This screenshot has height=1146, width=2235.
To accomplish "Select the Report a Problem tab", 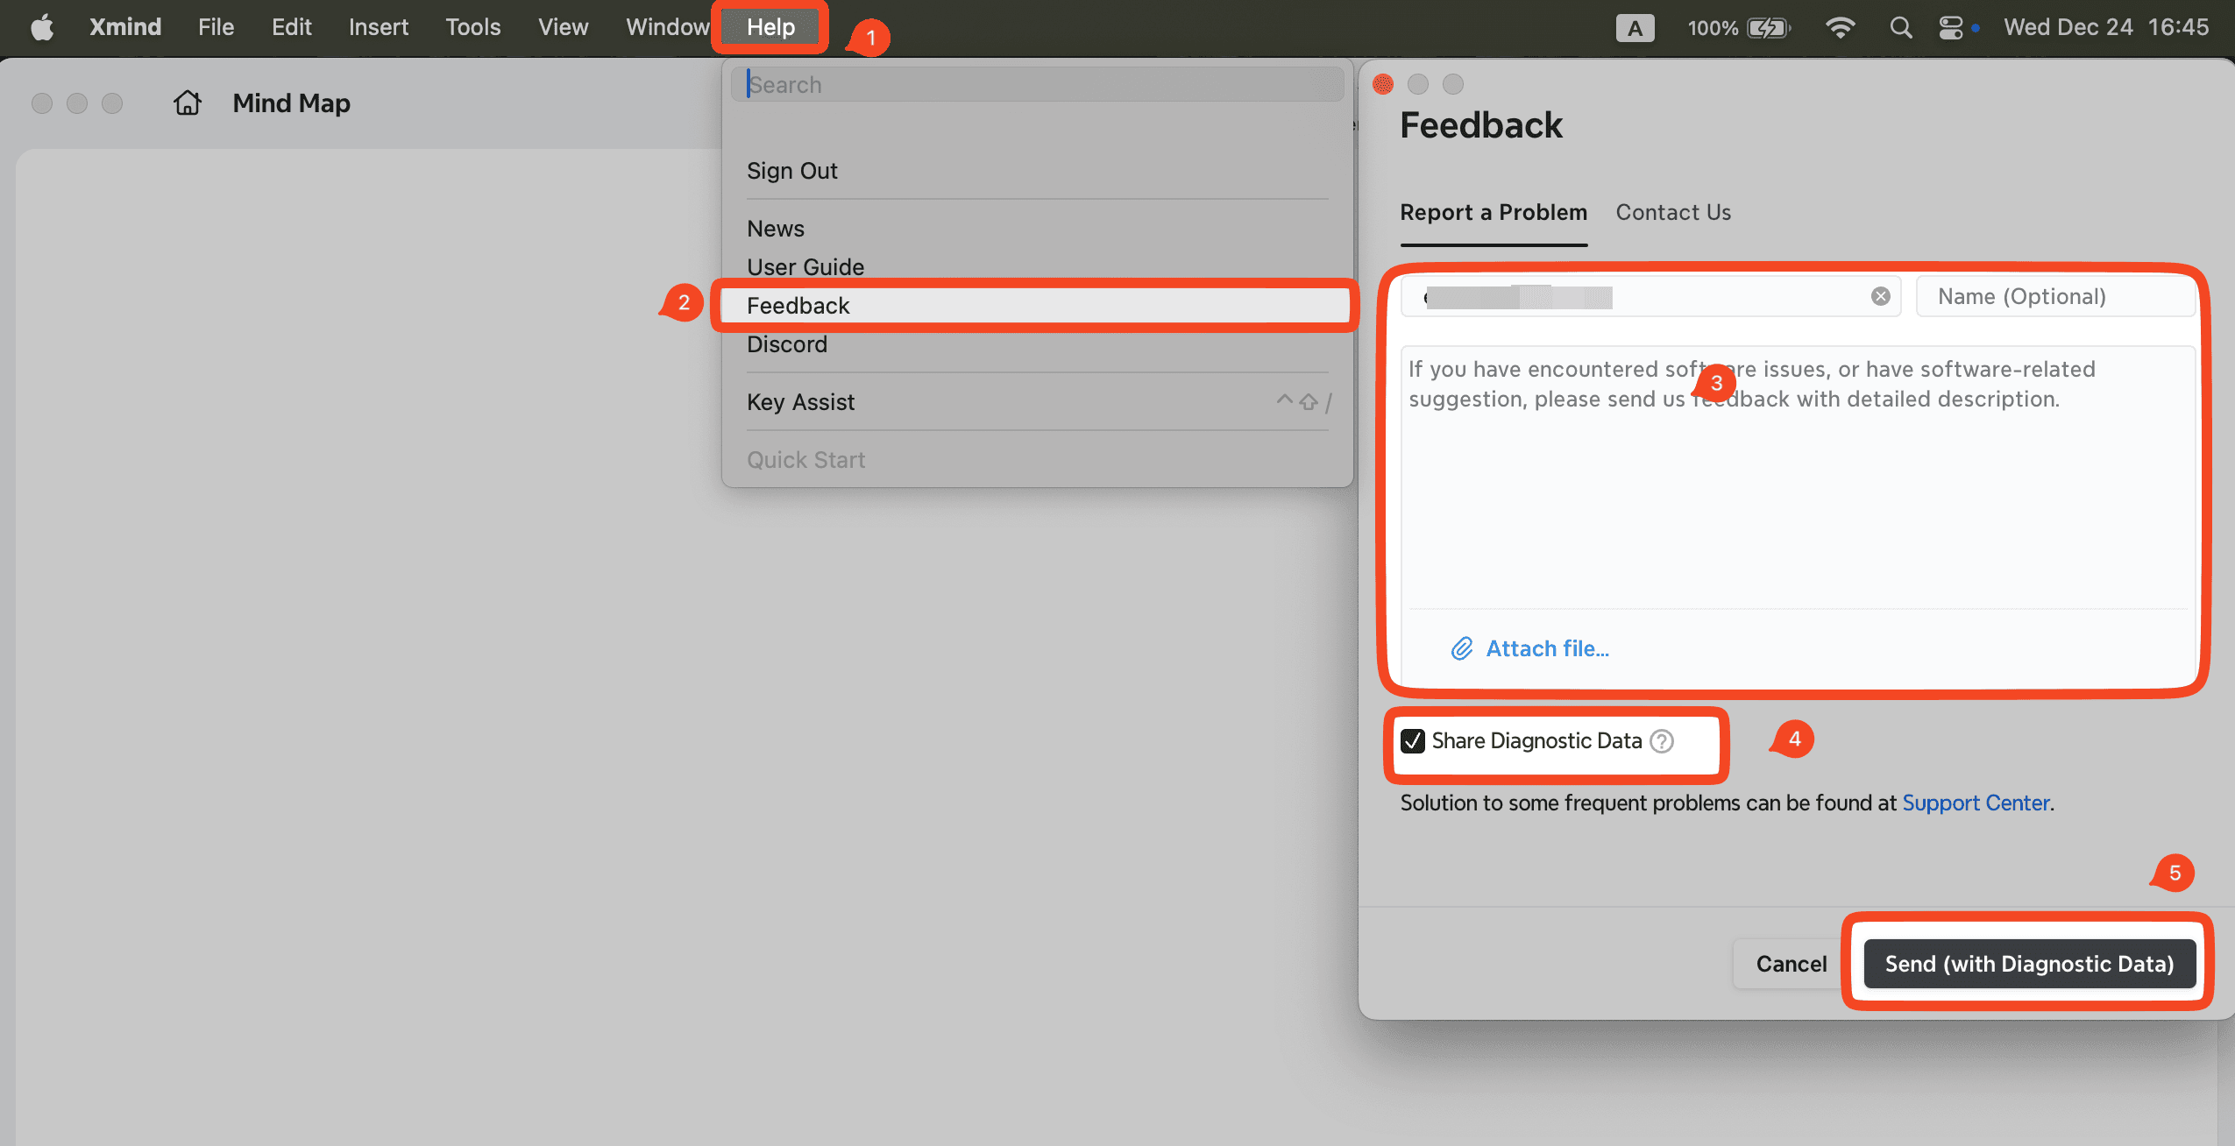I will point(1493,212).
